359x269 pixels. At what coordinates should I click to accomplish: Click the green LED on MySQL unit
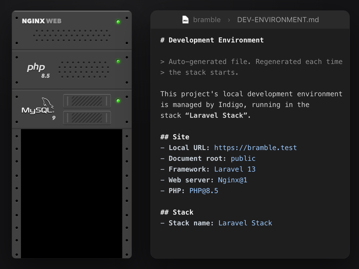point(118,101)
